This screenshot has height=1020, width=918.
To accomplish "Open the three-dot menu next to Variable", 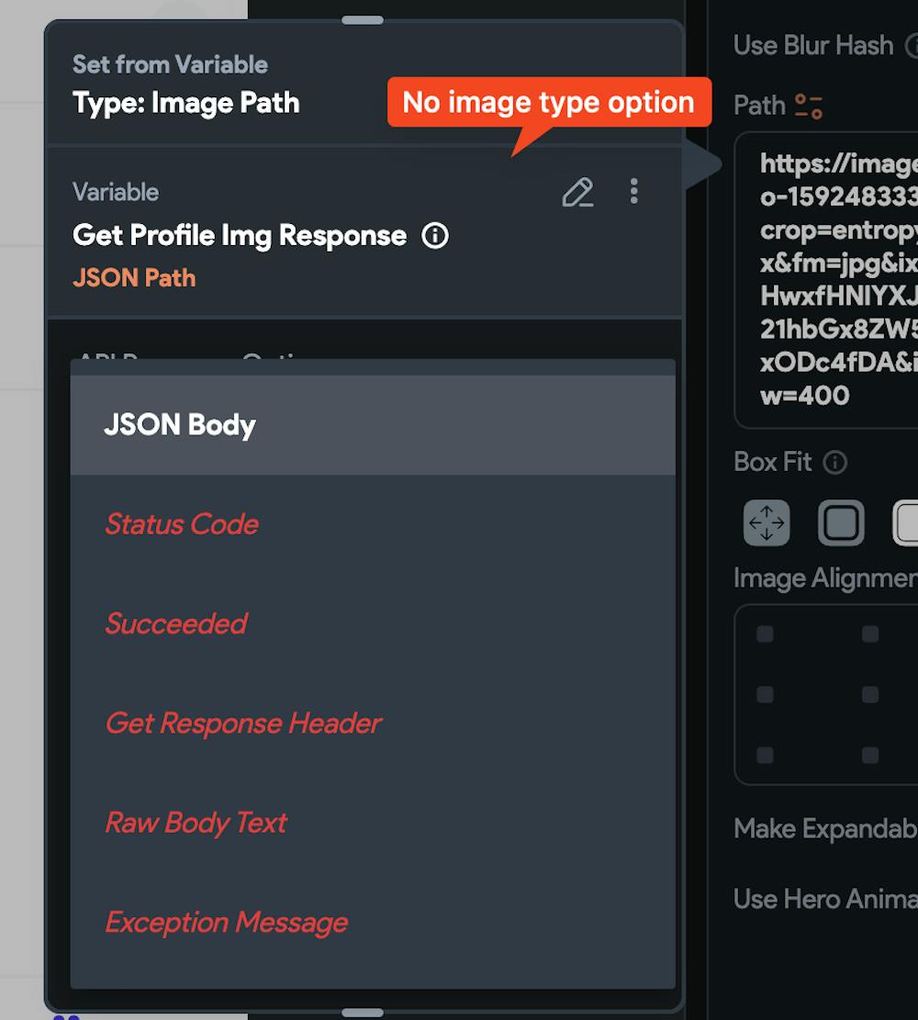I will click(633, 191).
